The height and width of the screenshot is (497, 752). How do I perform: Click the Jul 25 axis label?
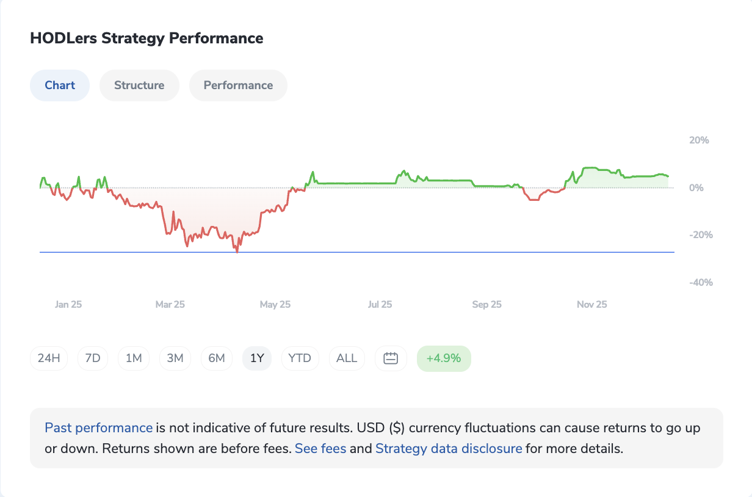[x=381, y=304]
